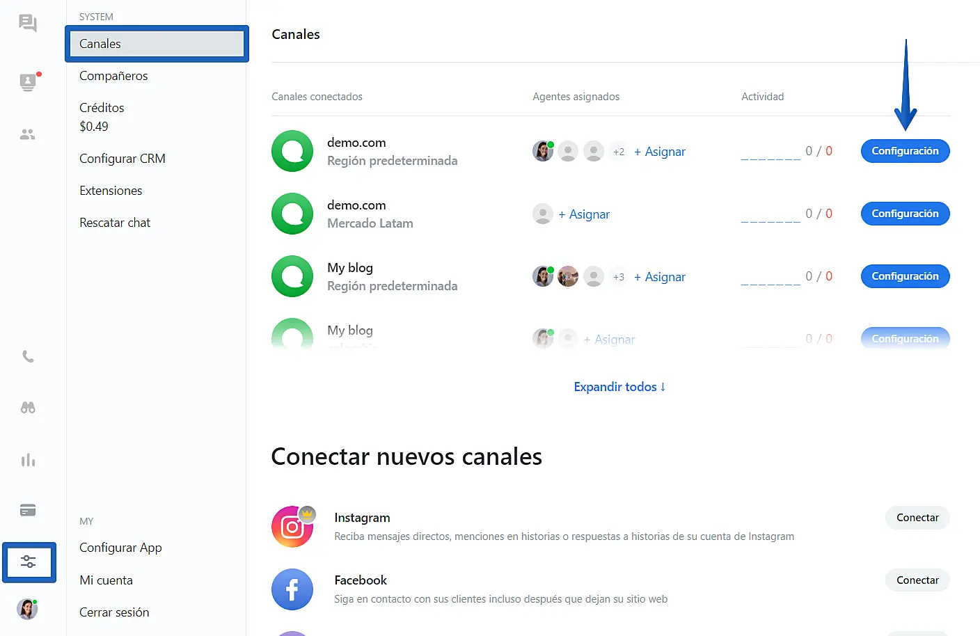Click the binoculars icon in sidebar
The width and height of the screenshot is (980, 636).
click(x=28, y=408)
